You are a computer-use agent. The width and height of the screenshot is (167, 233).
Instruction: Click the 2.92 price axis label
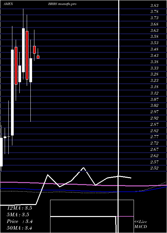(154, 118)
